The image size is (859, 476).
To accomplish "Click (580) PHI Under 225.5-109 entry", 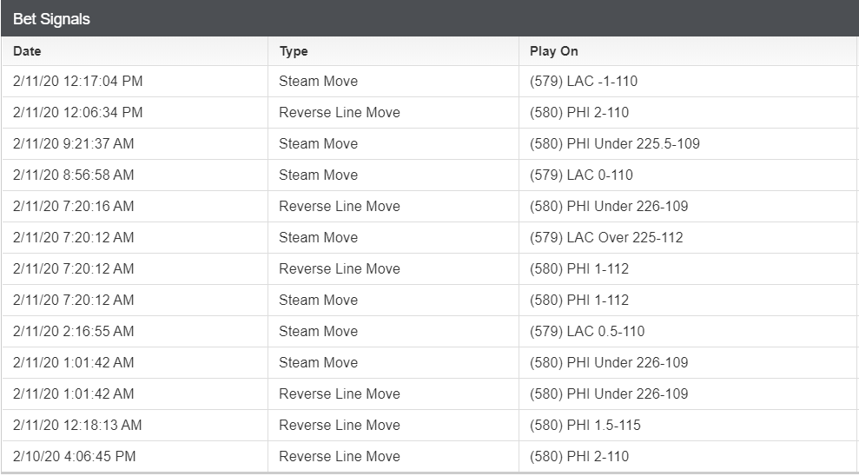I will coord(615,143).
